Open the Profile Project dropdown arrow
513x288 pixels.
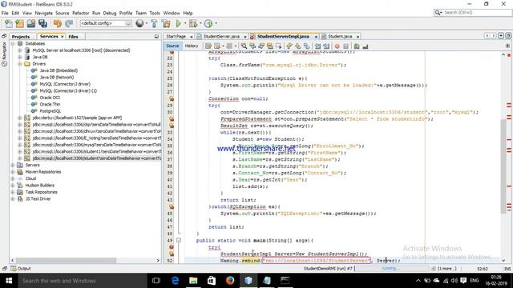click(x=216, y=23)
